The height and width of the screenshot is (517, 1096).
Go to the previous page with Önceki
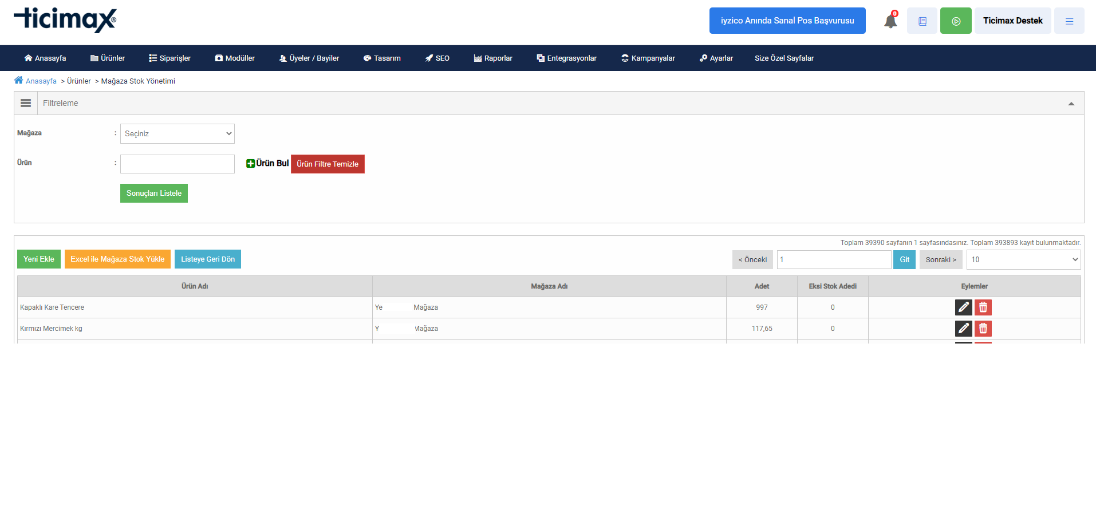pos(752,259)
